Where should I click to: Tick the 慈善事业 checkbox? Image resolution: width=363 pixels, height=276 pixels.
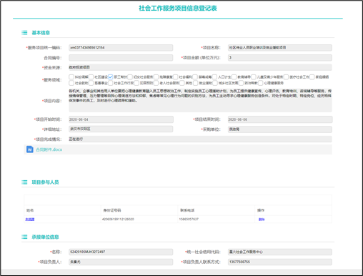click(91, 83)
